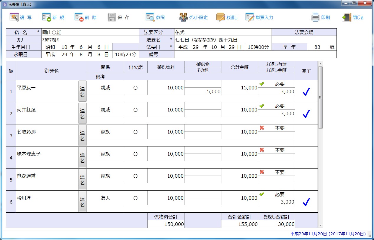This screenshot has width=374, height=240.
Task: Click 連名 button for 塚本理恵子
Action: click(82, 157)
